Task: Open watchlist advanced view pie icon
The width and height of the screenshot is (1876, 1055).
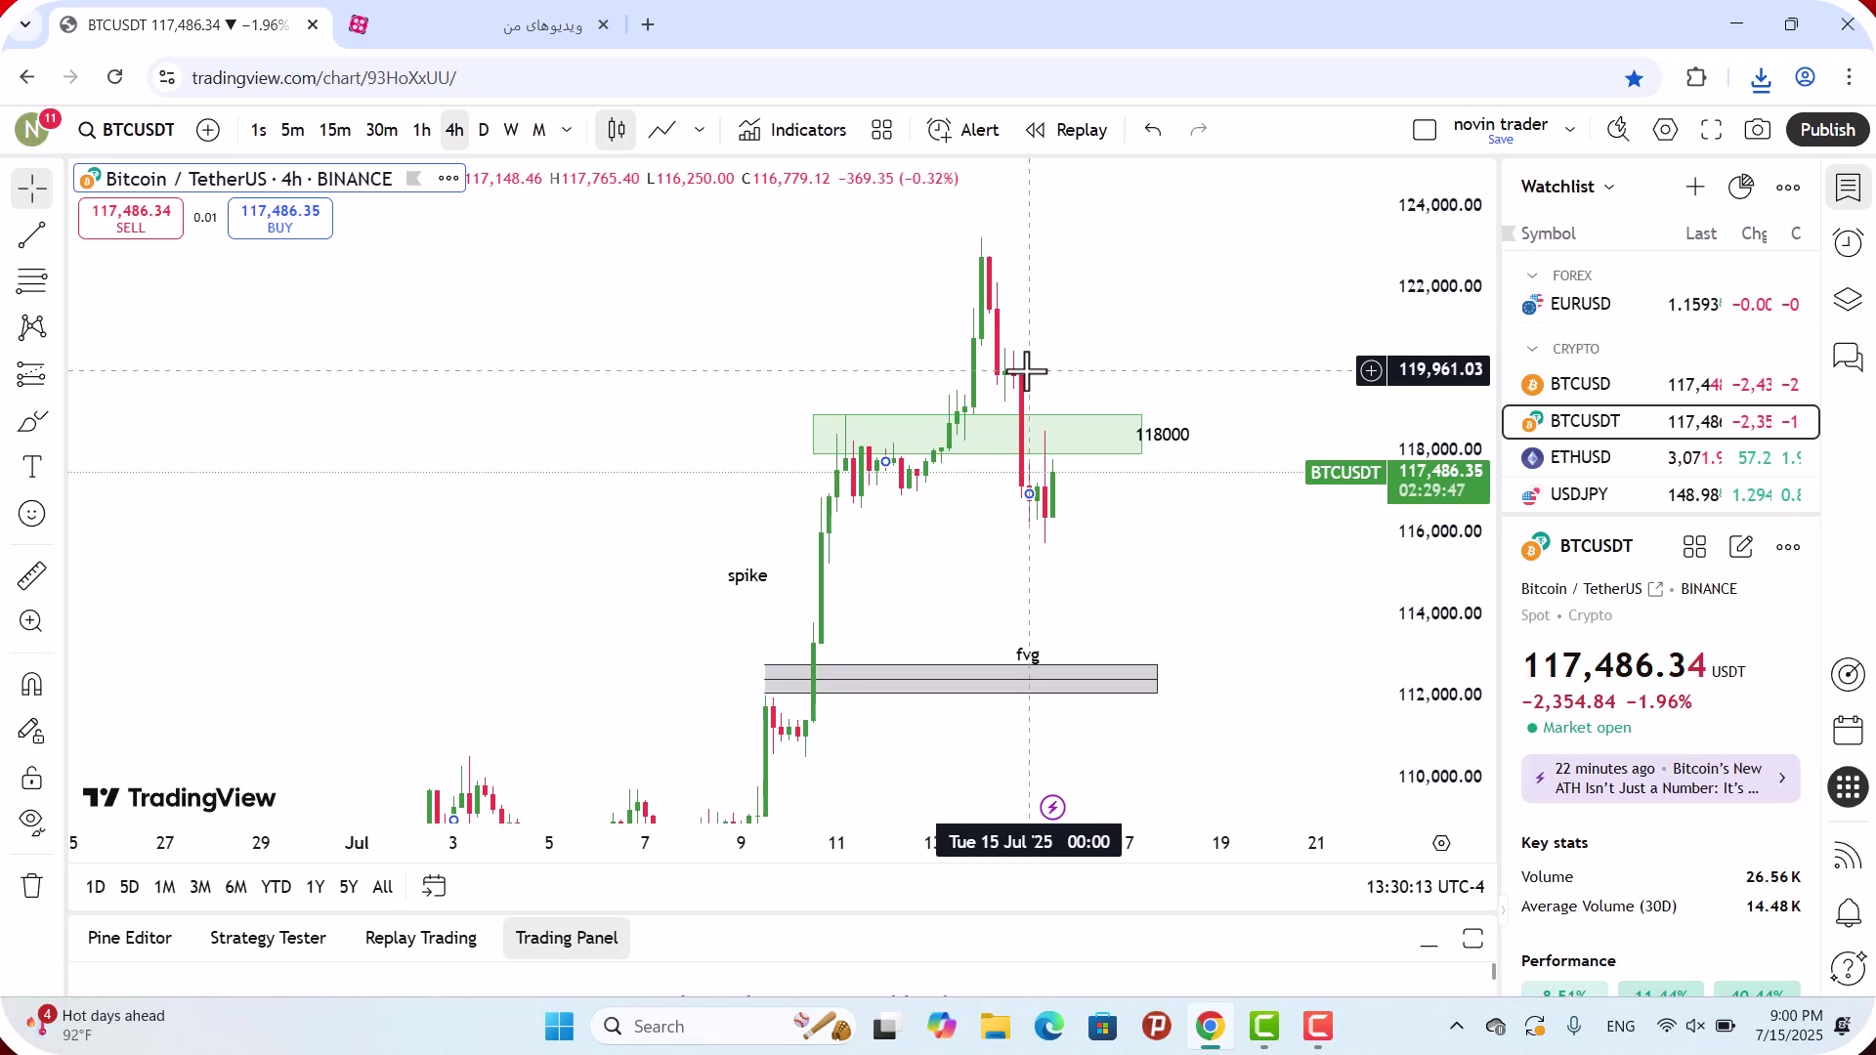Action: click(x=1741, y=187)
